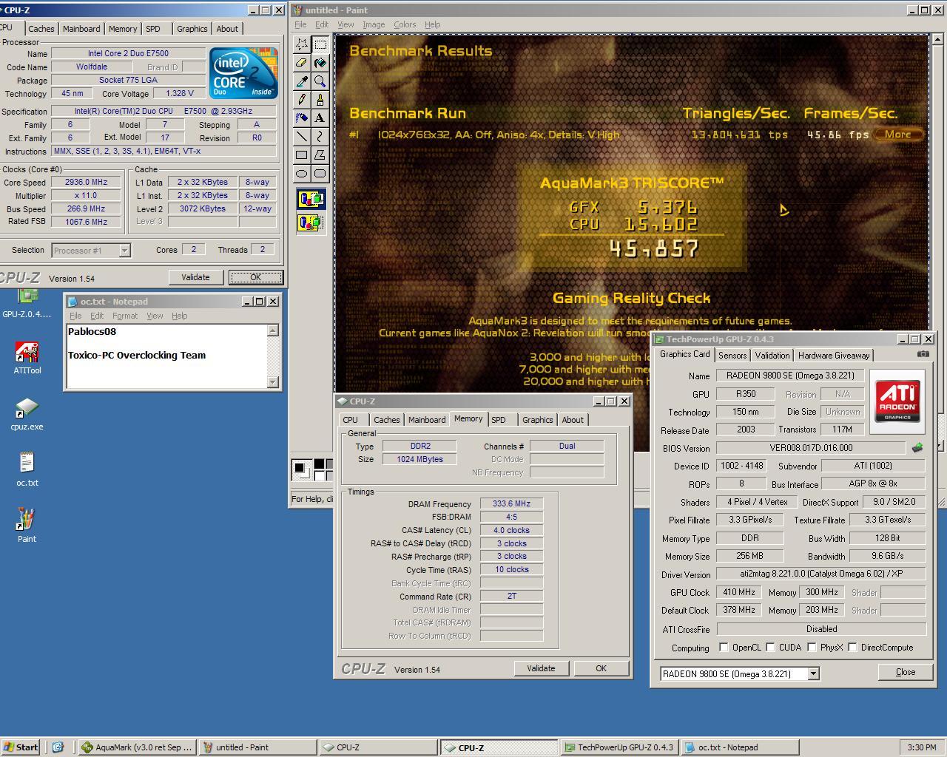Pick white swatch in Paint palette

click(319, 475)
